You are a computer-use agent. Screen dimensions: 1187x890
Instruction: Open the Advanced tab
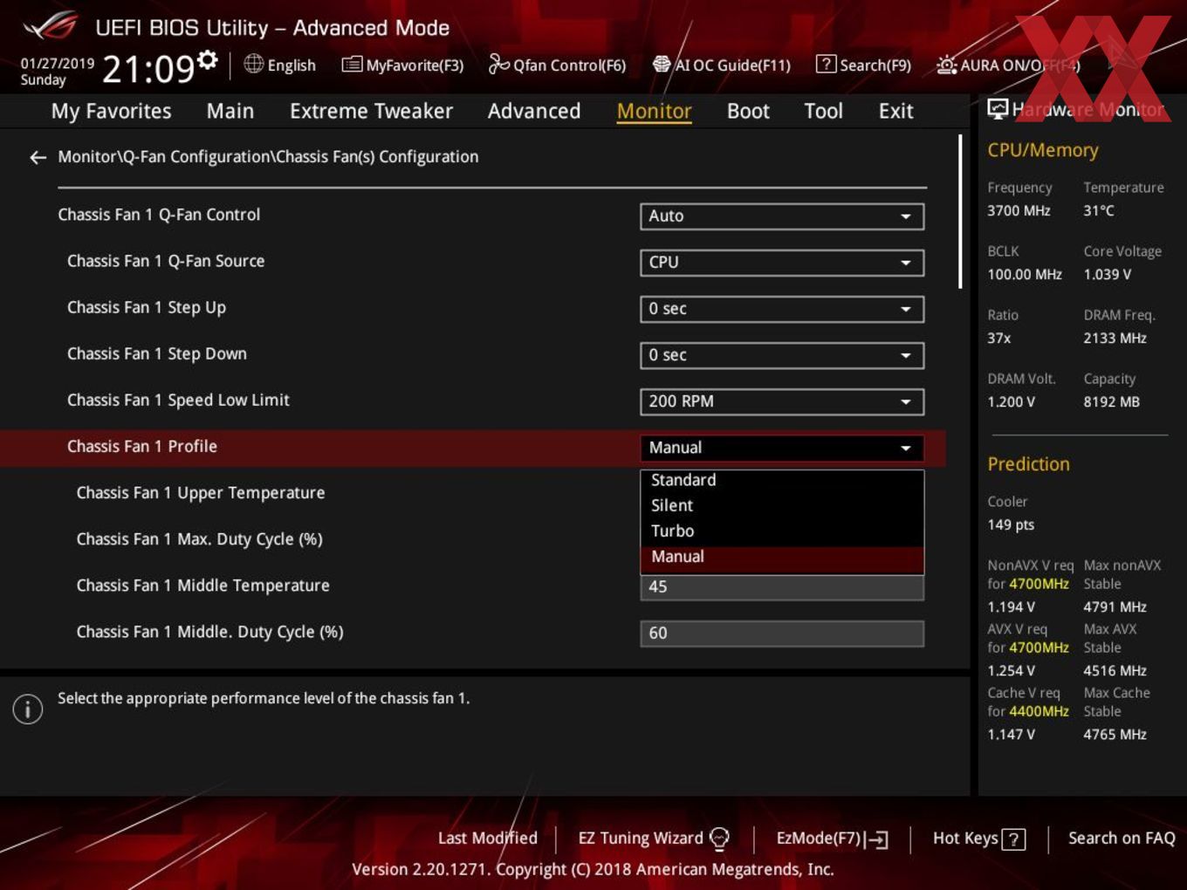(534, 111)
